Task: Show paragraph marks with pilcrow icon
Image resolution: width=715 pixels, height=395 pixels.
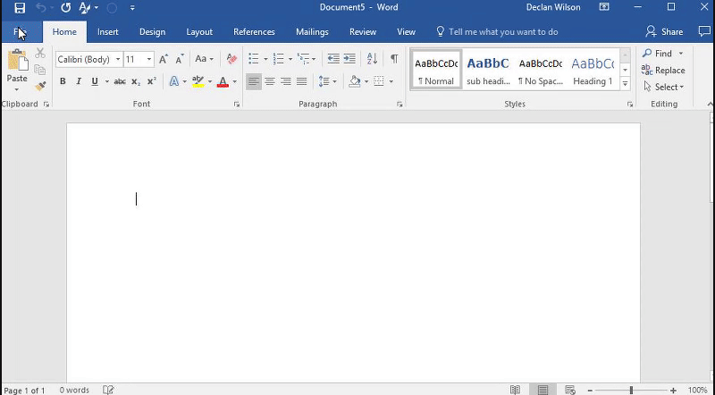Action: [x=394, y=59]
